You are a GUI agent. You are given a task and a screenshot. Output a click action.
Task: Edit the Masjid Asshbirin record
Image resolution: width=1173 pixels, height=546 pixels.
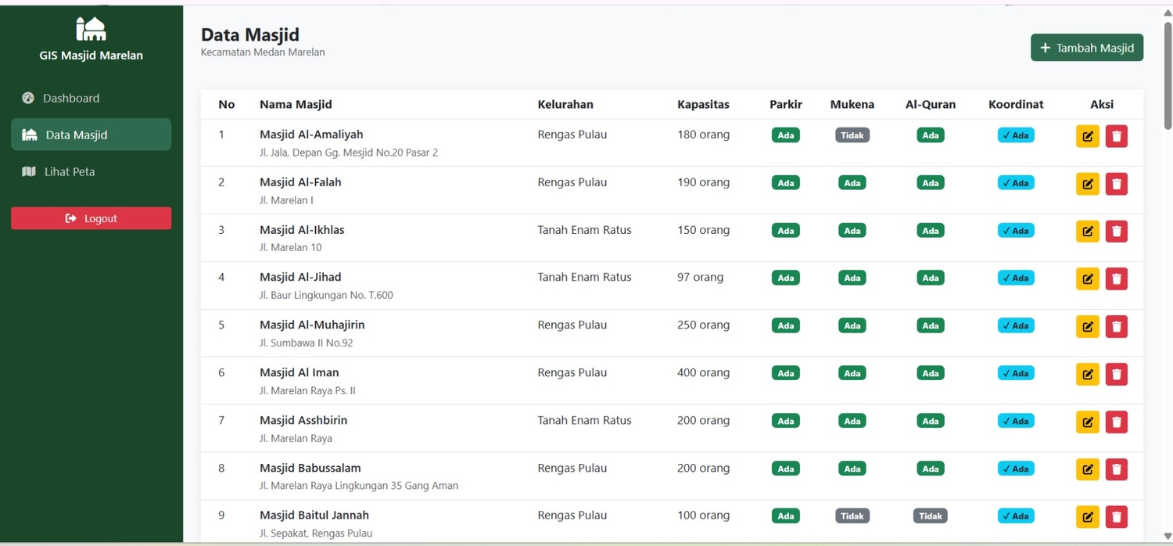coord(1087,422)
